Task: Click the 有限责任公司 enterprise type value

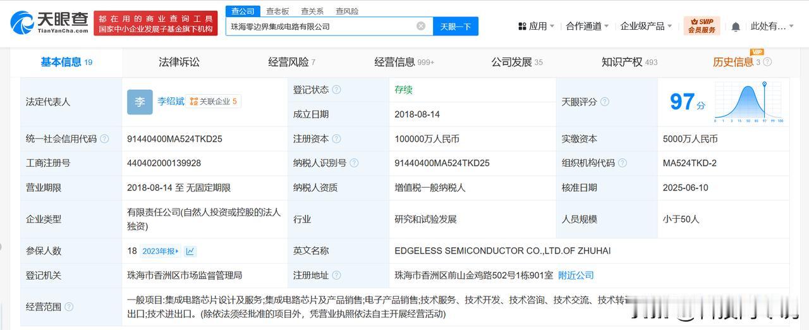Action: (204, 219)
